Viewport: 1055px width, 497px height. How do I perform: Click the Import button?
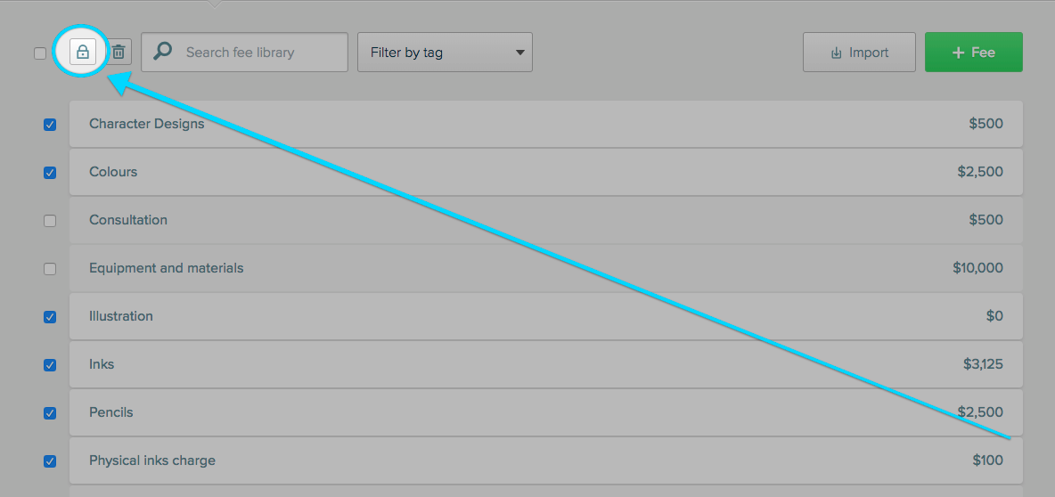coord(859,52)
